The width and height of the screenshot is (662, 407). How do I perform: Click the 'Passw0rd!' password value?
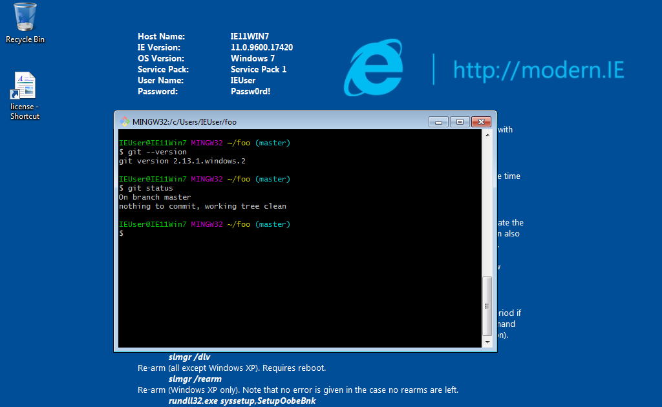click(250, 92)
